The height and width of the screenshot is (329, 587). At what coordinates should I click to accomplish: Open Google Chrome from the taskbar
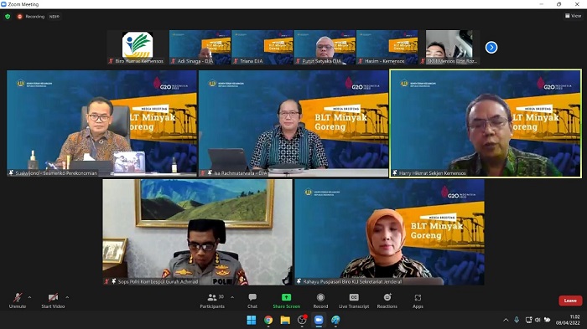pos(268,320)
